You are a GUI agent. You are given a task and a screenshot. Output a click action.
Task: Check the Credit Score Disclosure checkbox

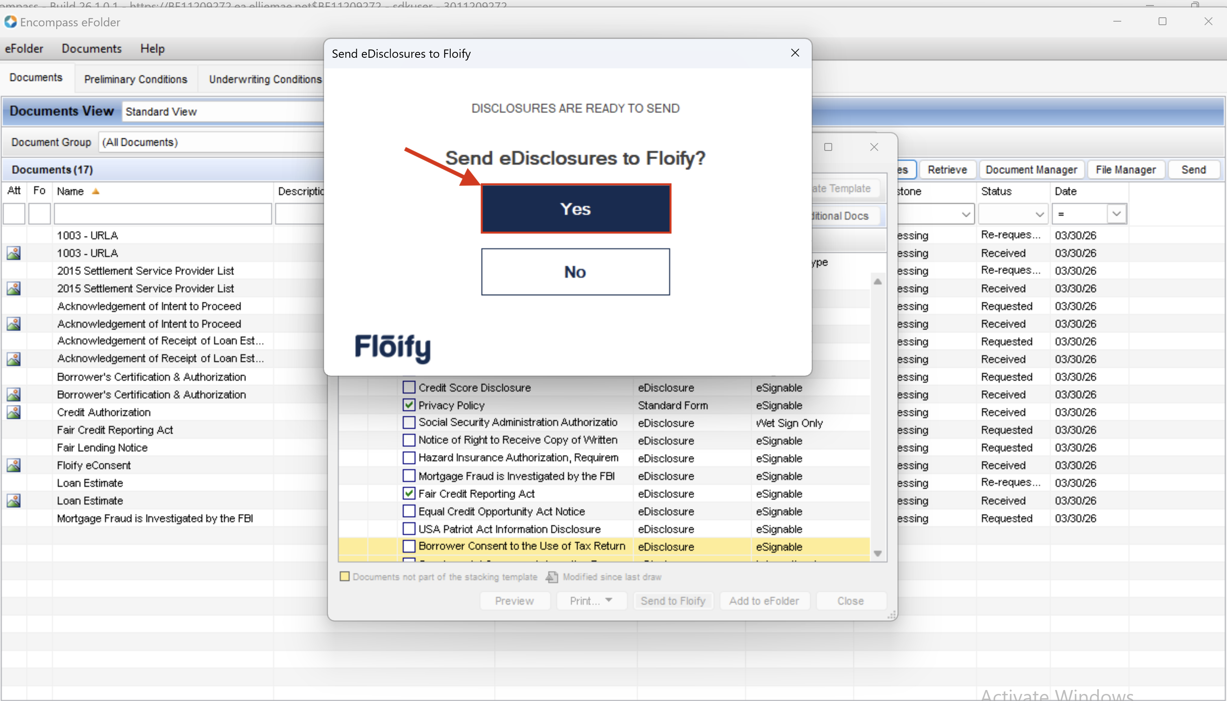click(409, 387)
